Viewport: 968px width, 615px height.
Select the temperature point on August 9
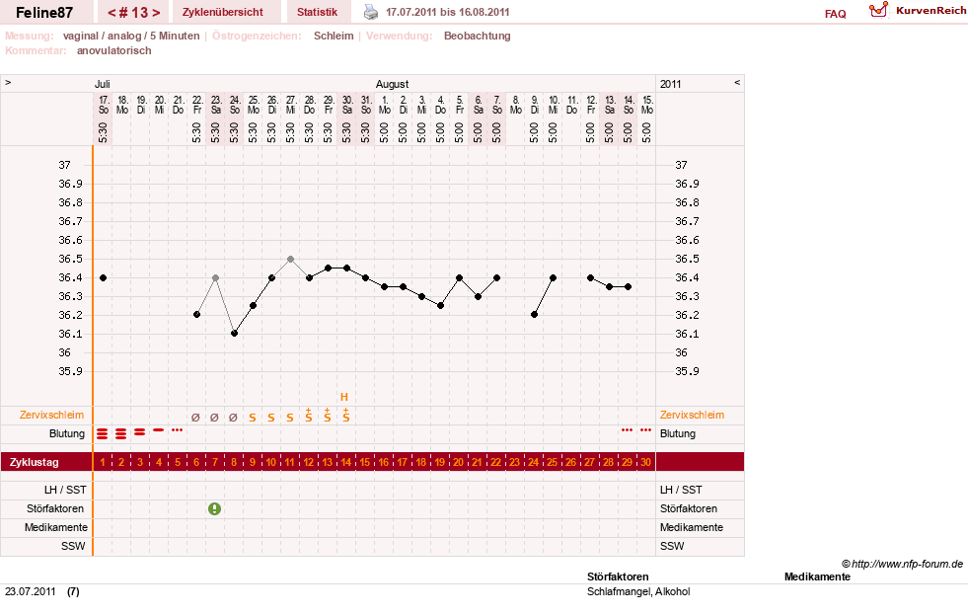pos(535,315)
